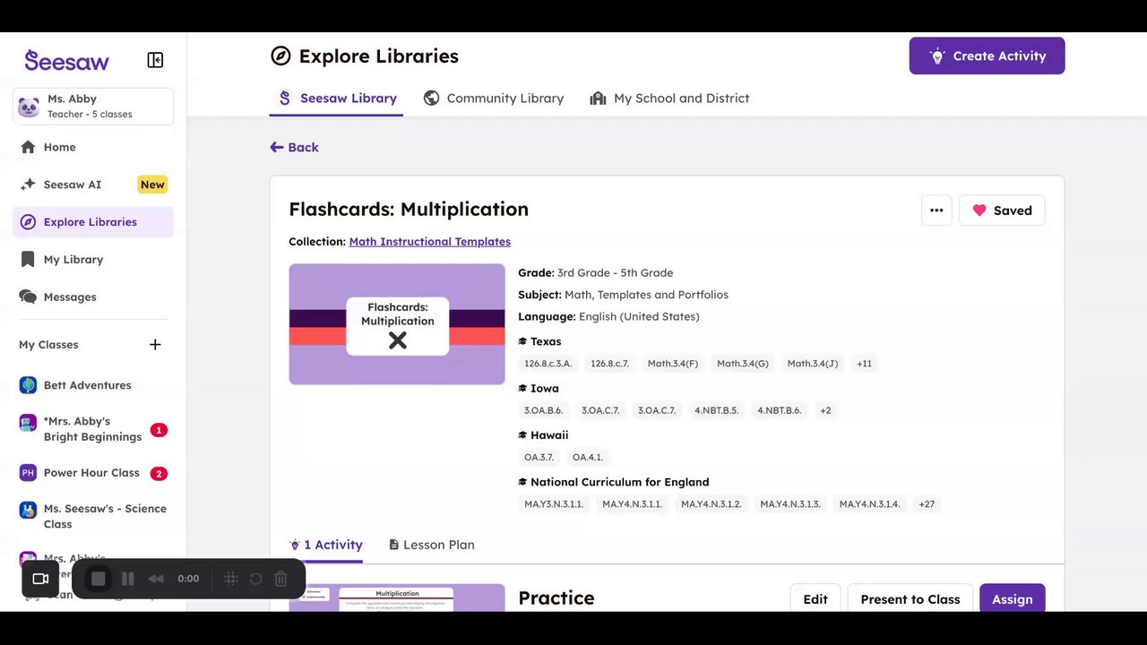Click the Ms. Seesaw's Science Class icon
The image size is (1147, 645).
tap(28, 511)
